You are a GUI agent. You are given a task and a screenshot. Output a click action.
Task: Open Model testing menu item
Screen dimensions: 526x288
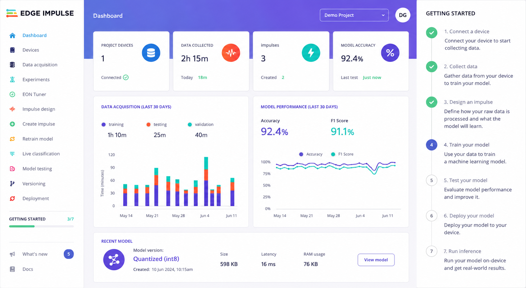pyautogui.click(x=37, y=169)
